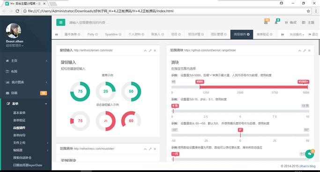The height and width of the screenshot is (172, 320).
Task: Click the 0° temperature slider handle
Action: click(x=240, y=130)
